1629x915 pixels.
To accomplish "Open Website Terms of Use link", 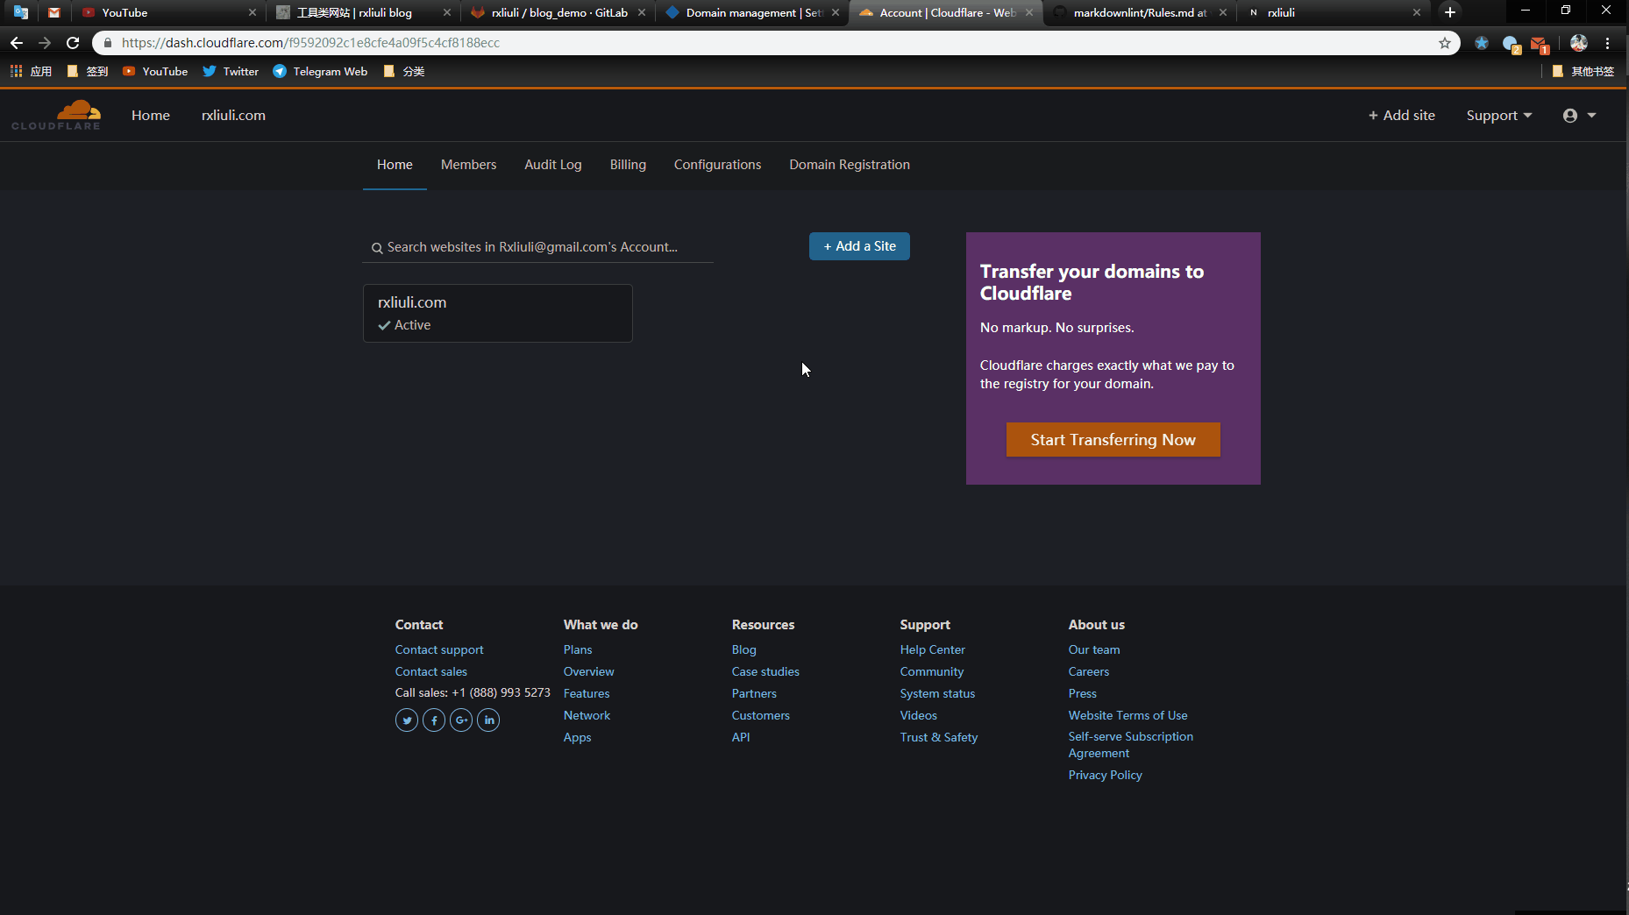I will tap(1127, 715).
